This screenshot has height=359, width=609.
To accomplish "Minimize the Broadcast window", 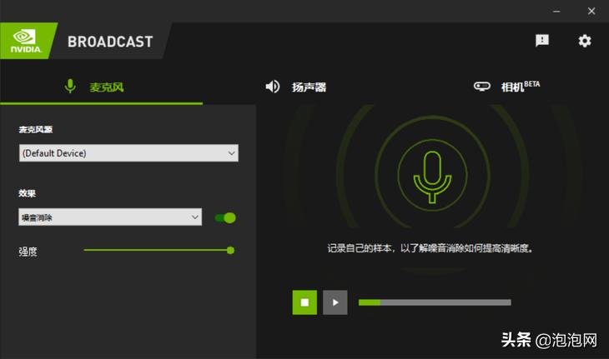I will 556,11.
